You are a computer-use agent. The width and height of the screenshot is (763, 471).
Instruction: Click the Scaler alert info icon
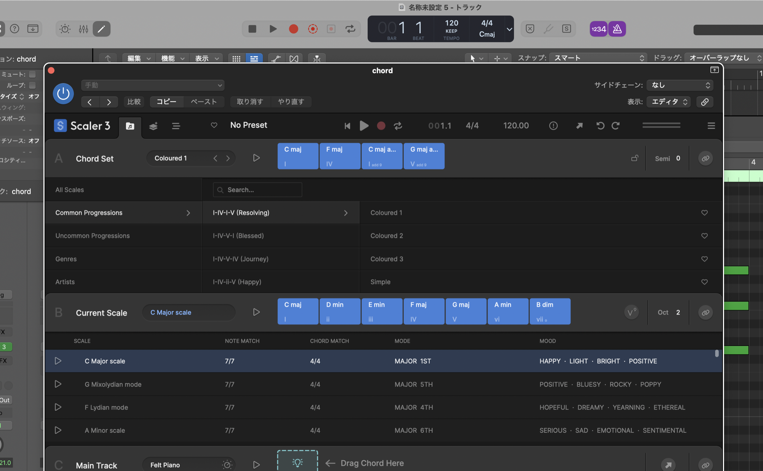553,126
